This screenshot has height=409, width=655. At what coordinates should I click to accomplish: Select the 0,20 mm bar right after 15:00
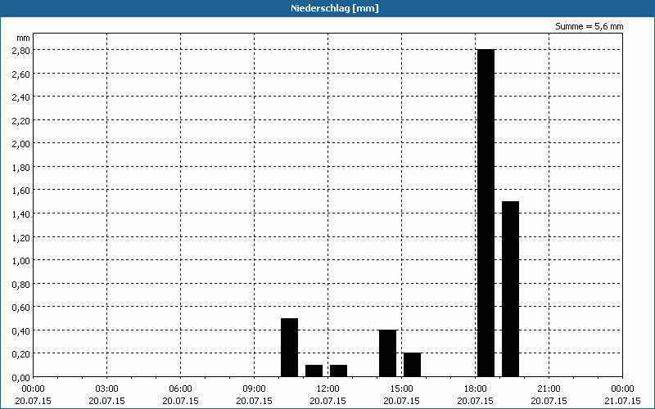(413, 365)
